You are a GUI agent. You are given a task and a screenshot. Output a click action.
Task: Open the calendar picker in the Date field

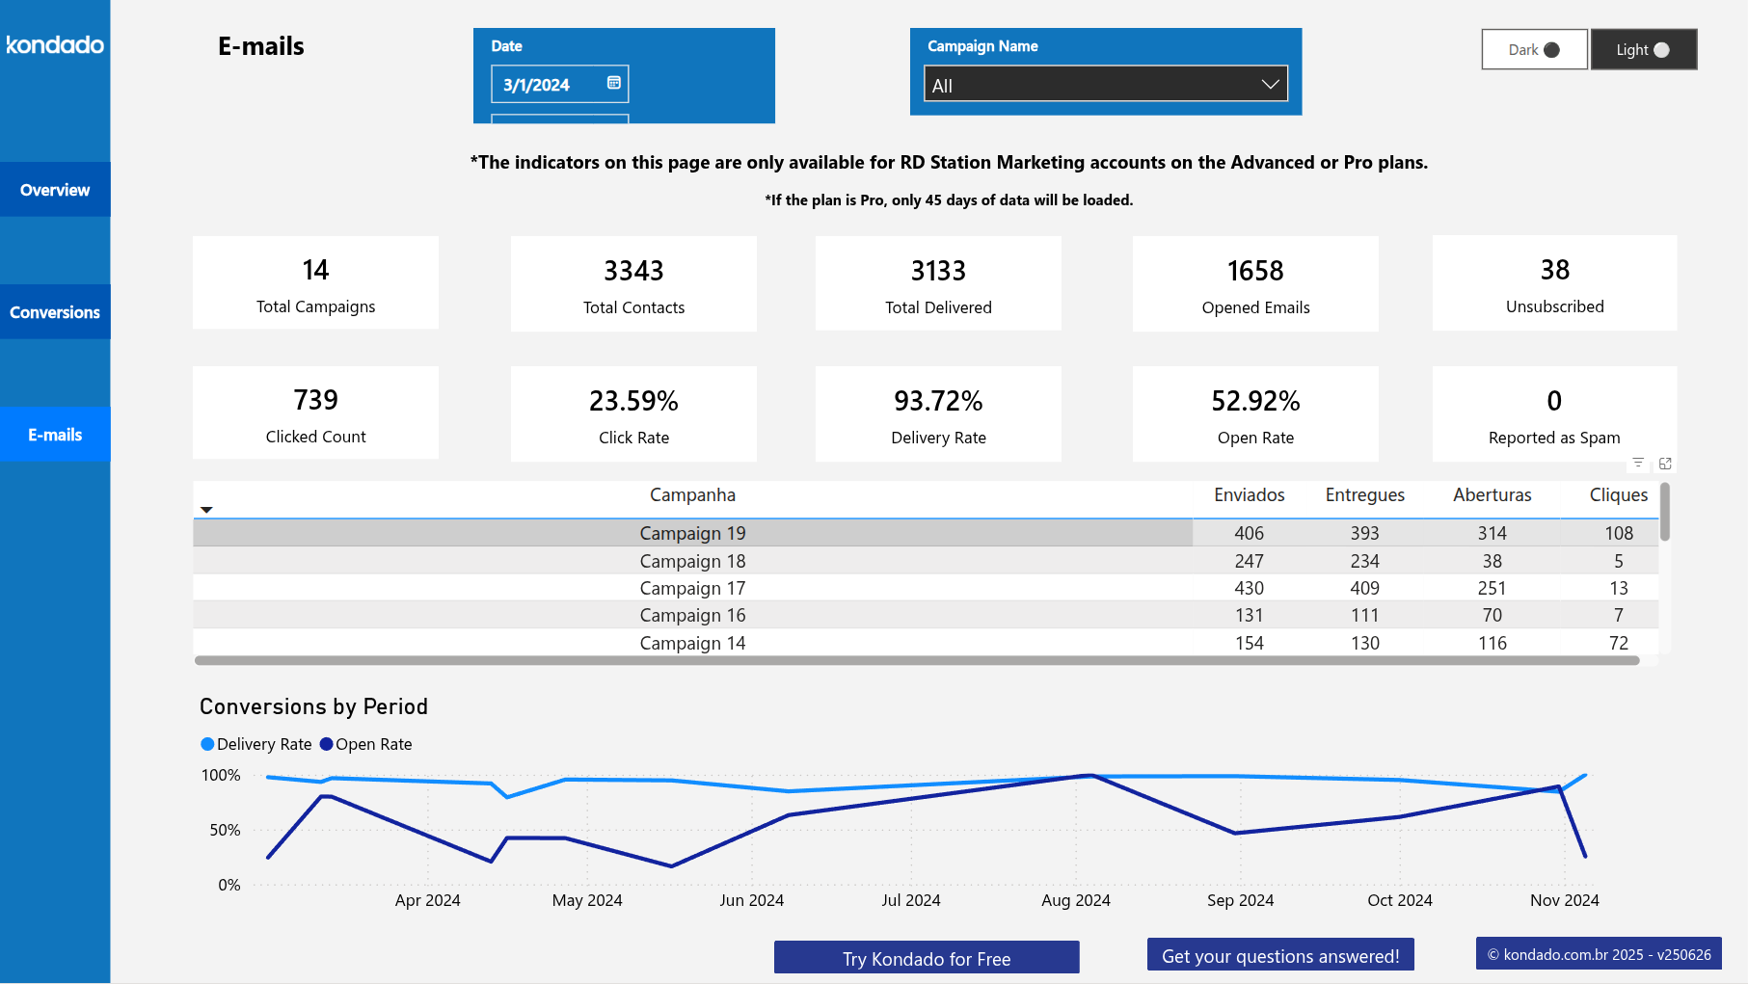point(612,84)
